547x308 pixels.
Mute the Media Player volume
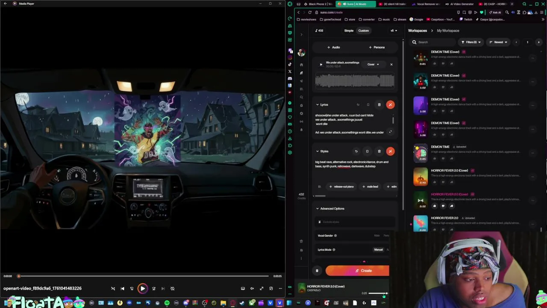pyautogui.click(x=252, y=288)
